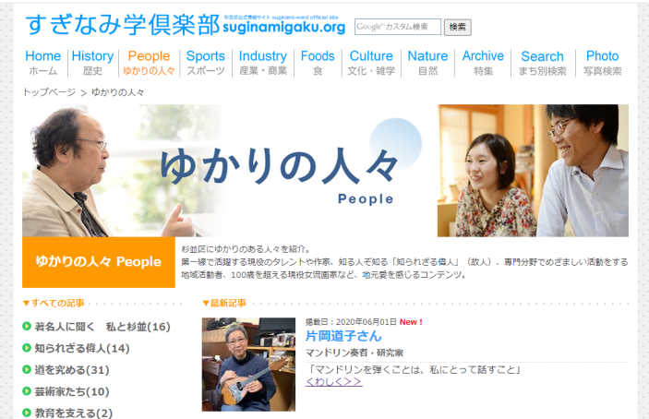Viewport: 649px width, 419px height.
Task: Open the Industry 産業・商業 section
Action: [263, 63]
